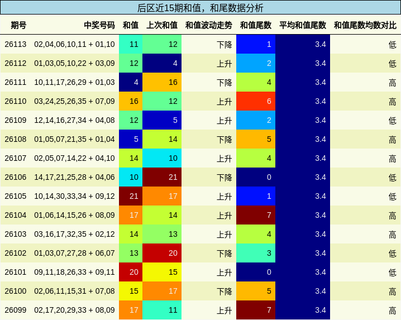Click the dark blue 和值 cell 4 in row 26111
The height and width of the screenshot is (320, 401).
pos(131,82)
